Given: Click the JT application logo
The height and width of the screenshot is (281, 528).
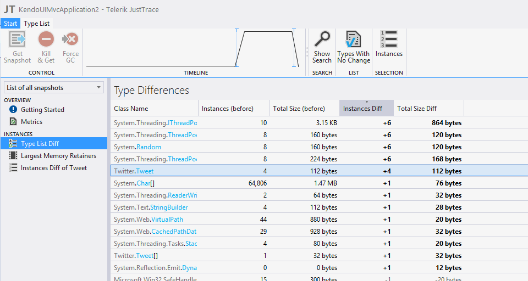Looking at the screenshot, I should [x=9, y=9].
